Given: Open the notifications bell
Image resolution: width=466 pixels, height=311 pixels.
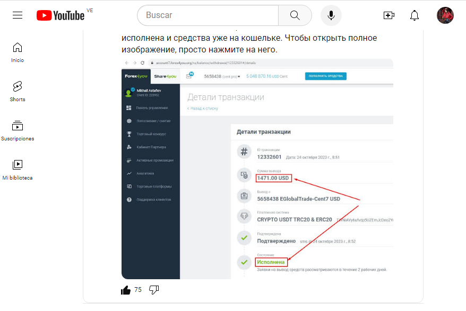Looking at the screenshot, I should click(415, 15).
